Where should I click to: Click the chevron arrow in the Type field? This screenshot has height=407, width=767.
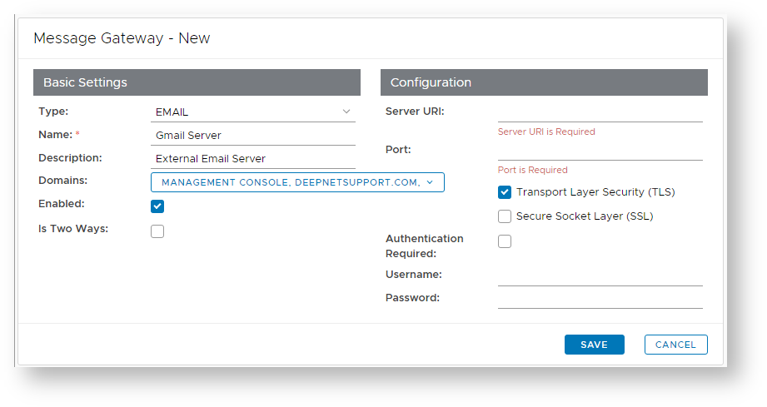pyautogui.click(x=346, y=112)
